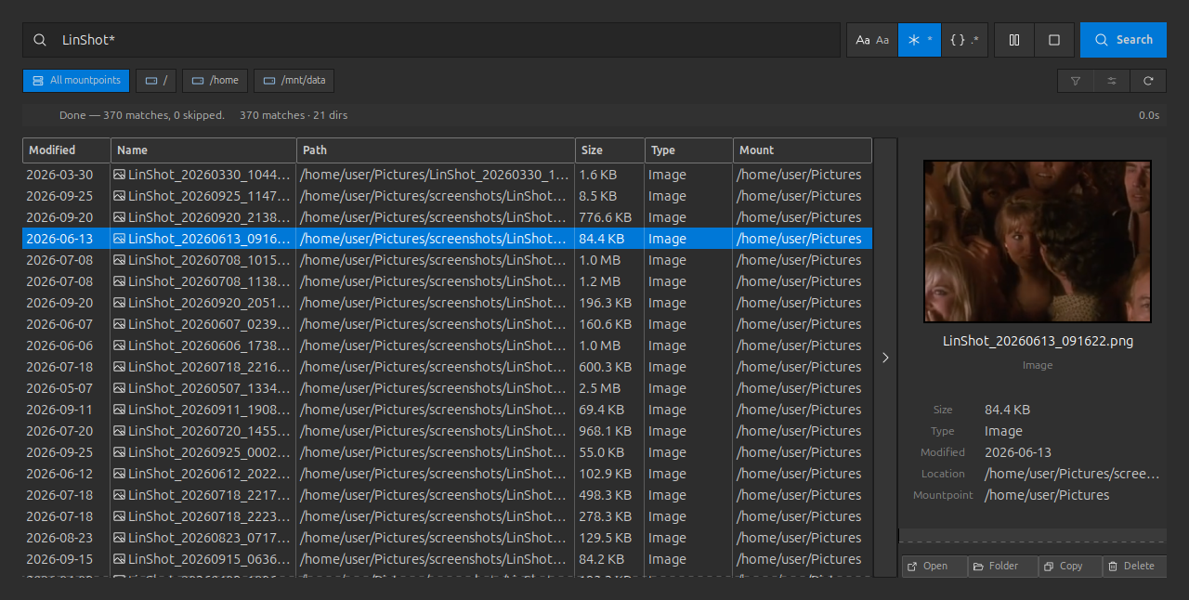
Task: Click the preview image thumbnail
Action: click(x=1038, y=241)
